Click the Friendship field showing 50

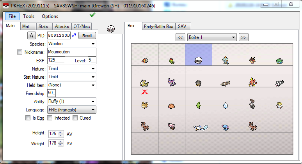[52, 93]
